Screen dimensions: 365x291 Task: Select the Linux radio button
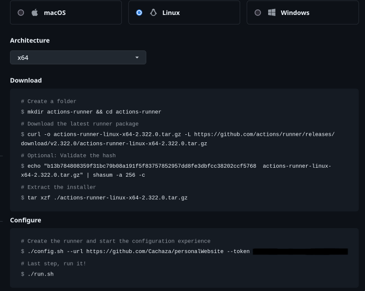coord(139,12)
